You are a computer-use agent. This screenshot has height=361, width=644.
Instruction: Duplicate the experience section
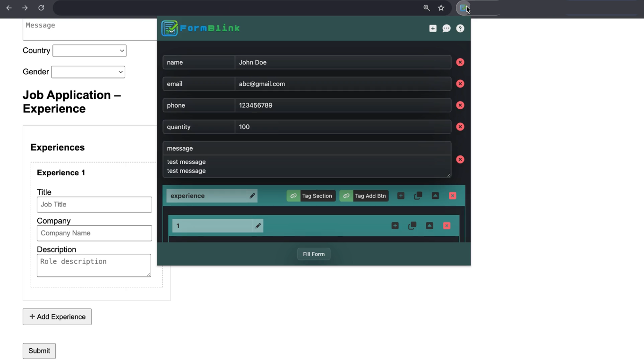tap(418, 196)
